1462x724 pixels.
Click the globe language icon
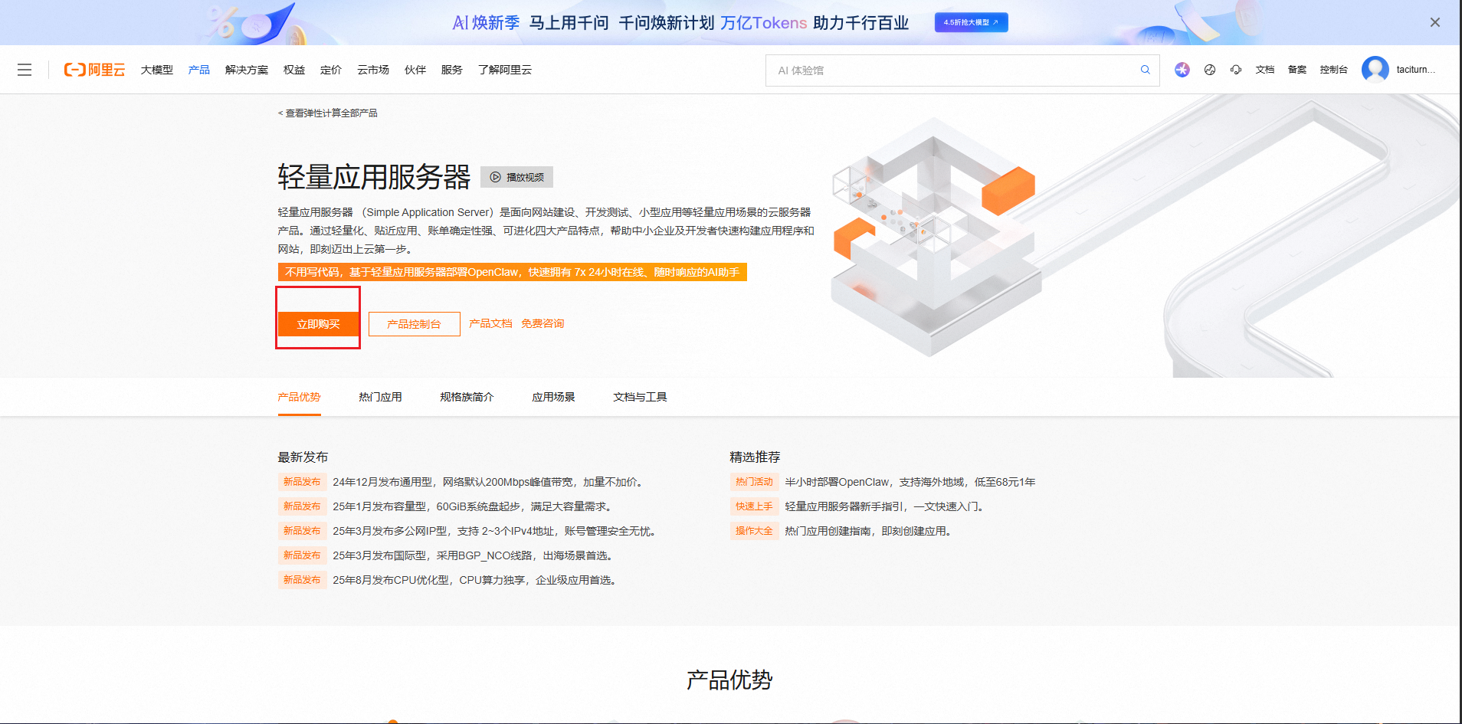[x=1210, y=70]
